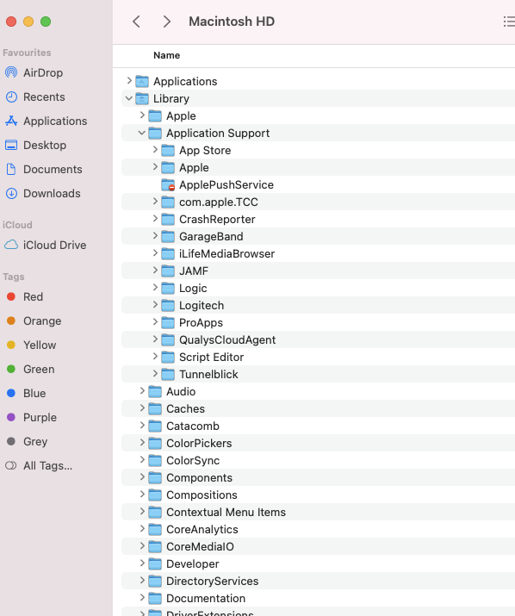Click the back navigation arrow
Image resolution: width=515 pixels, height=616 pixels.
click(x=136, y=22)
